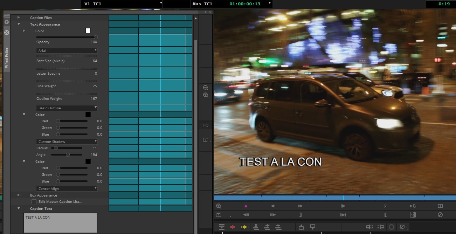
Task: Click the black shadow color swatch
Action: [x=88, y=161]
